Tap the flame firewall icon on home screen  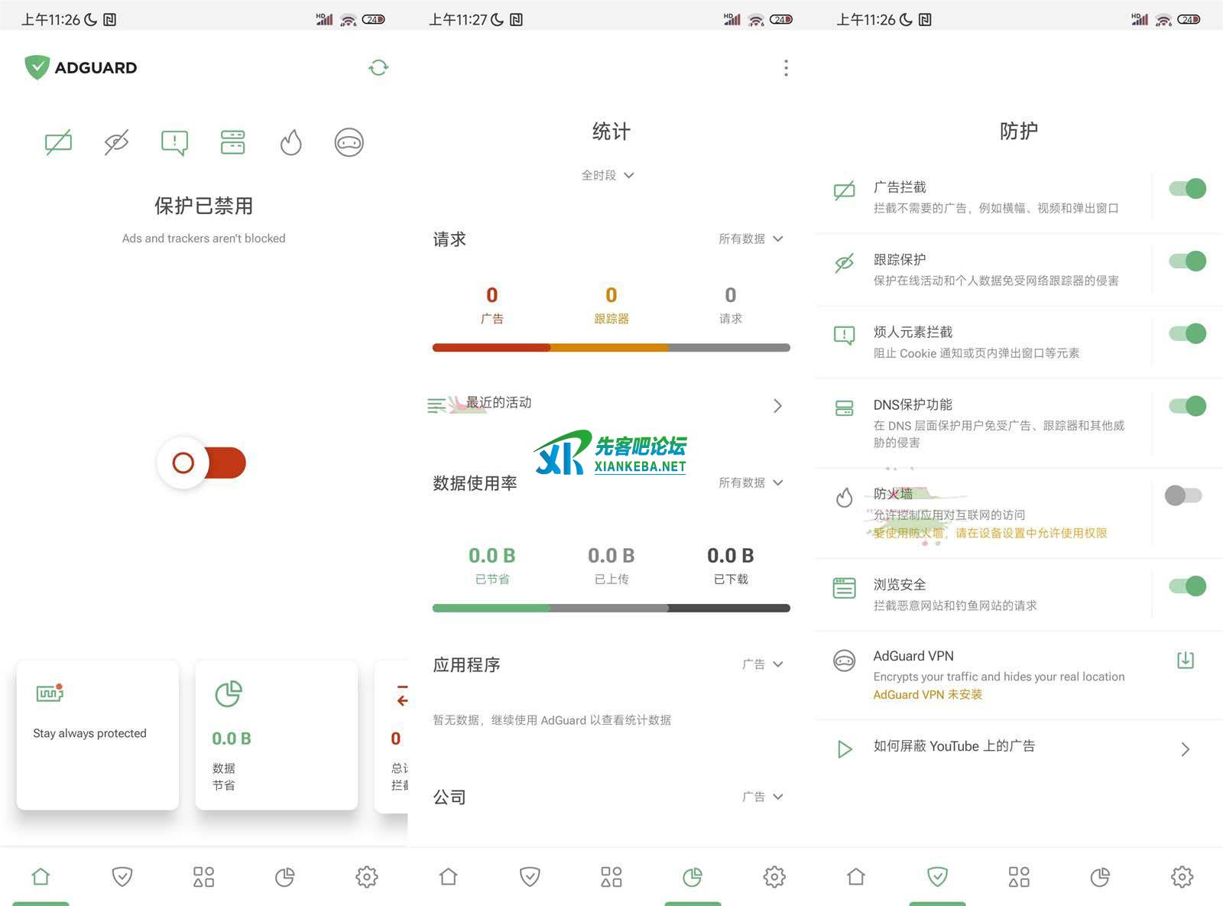[290, 142]
